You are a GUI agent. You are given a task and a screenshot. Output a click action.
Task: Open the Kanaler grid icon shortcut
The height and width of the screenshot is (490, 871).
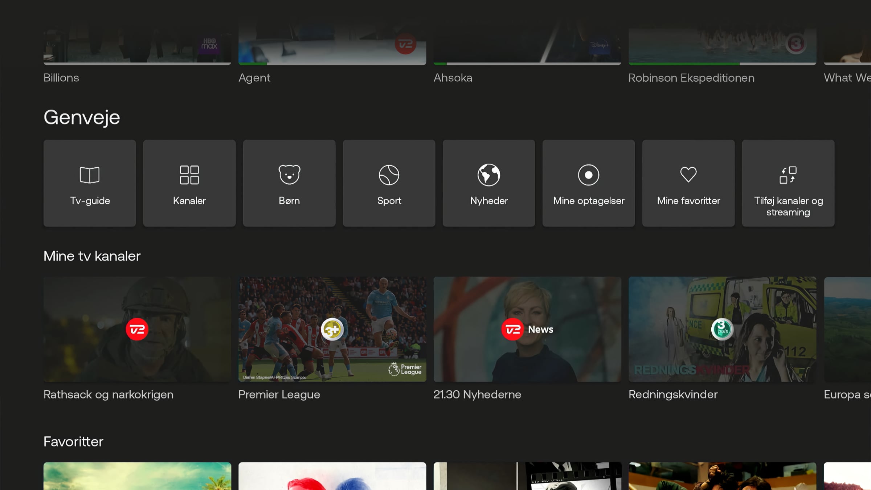click(189, 175)
